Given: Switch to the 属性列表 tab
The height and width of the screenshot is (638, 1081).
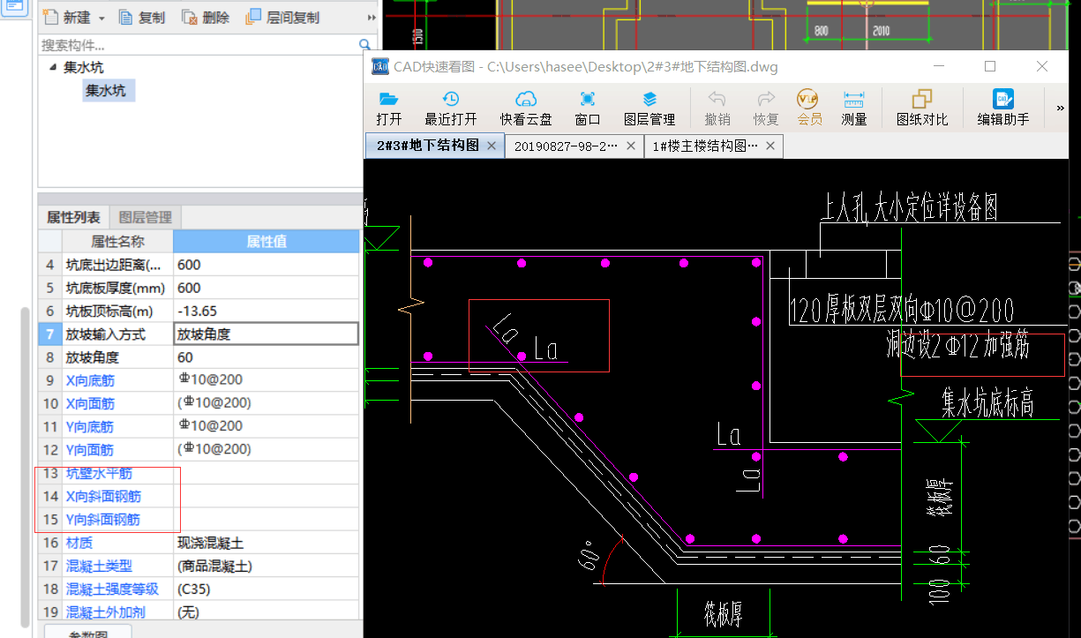Looking at the screenshot, I should pos(73,217).
